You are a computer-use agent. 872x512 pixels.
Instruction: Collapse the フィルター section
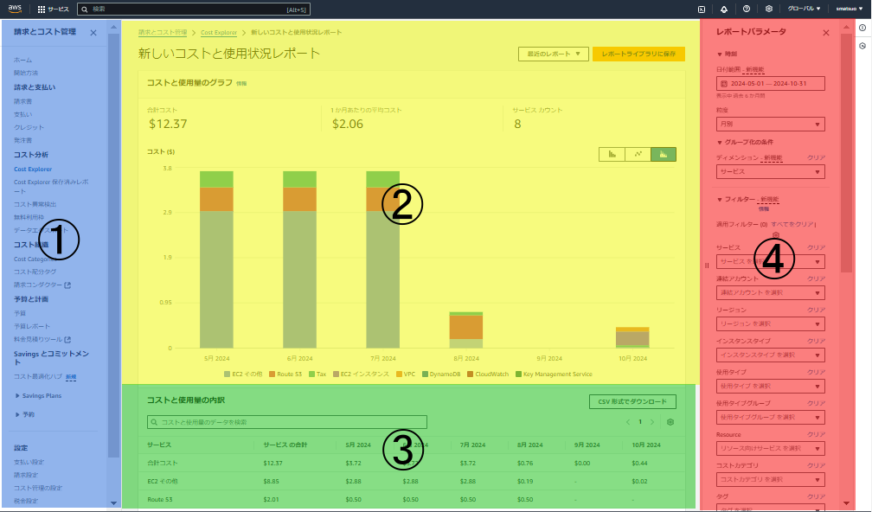720,199
